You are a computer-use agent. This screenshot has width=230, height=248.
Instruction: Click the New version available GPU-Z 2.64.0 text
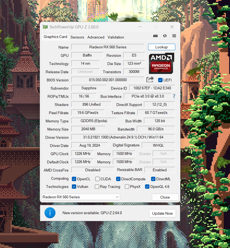tap(92, 213)
